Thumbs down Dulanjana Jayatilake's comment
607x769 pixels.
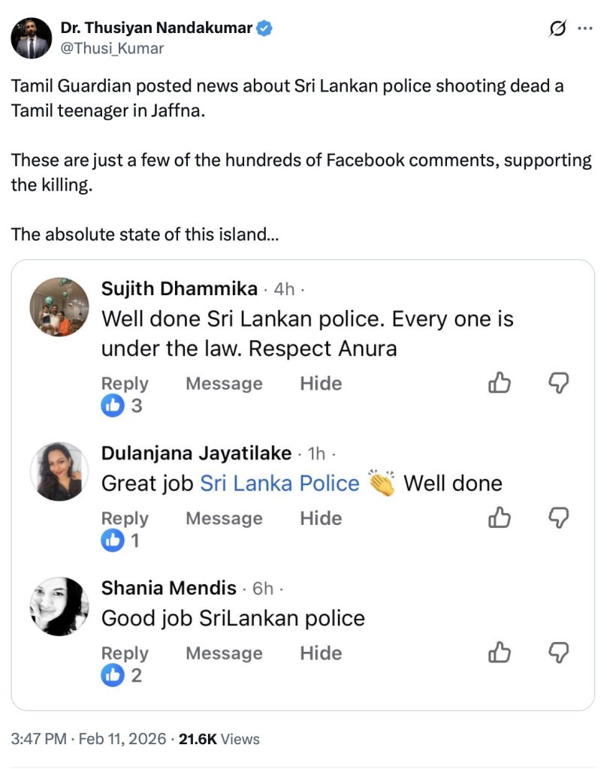coord(559,518)
